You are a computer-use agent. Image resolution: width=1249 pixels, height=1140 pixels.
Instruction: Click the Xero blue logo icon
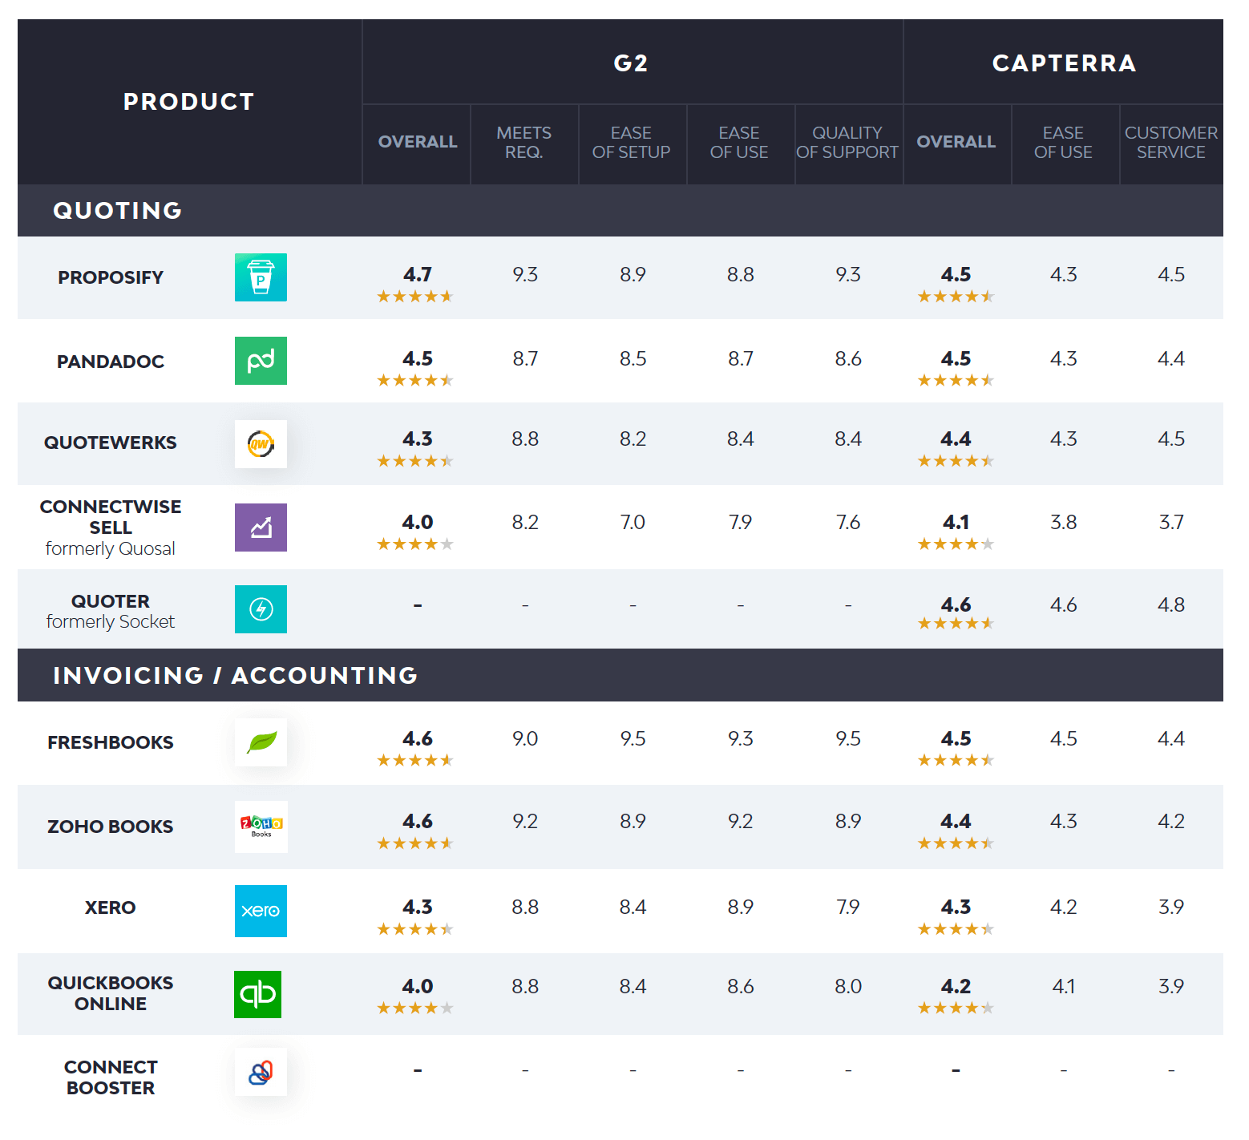(261, 911)
